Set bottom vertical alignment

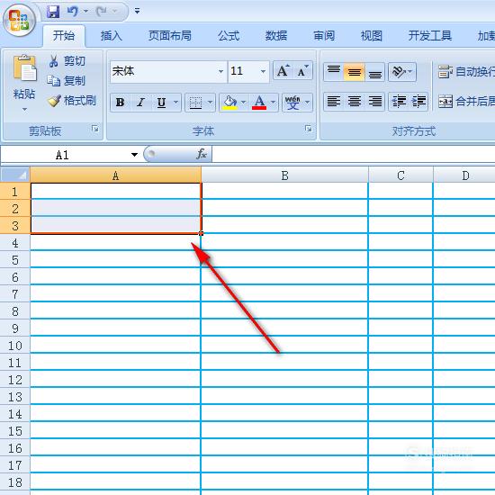[375, 72]
